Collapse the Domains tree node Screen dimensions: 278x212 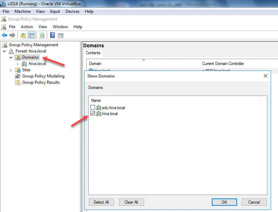11,58
